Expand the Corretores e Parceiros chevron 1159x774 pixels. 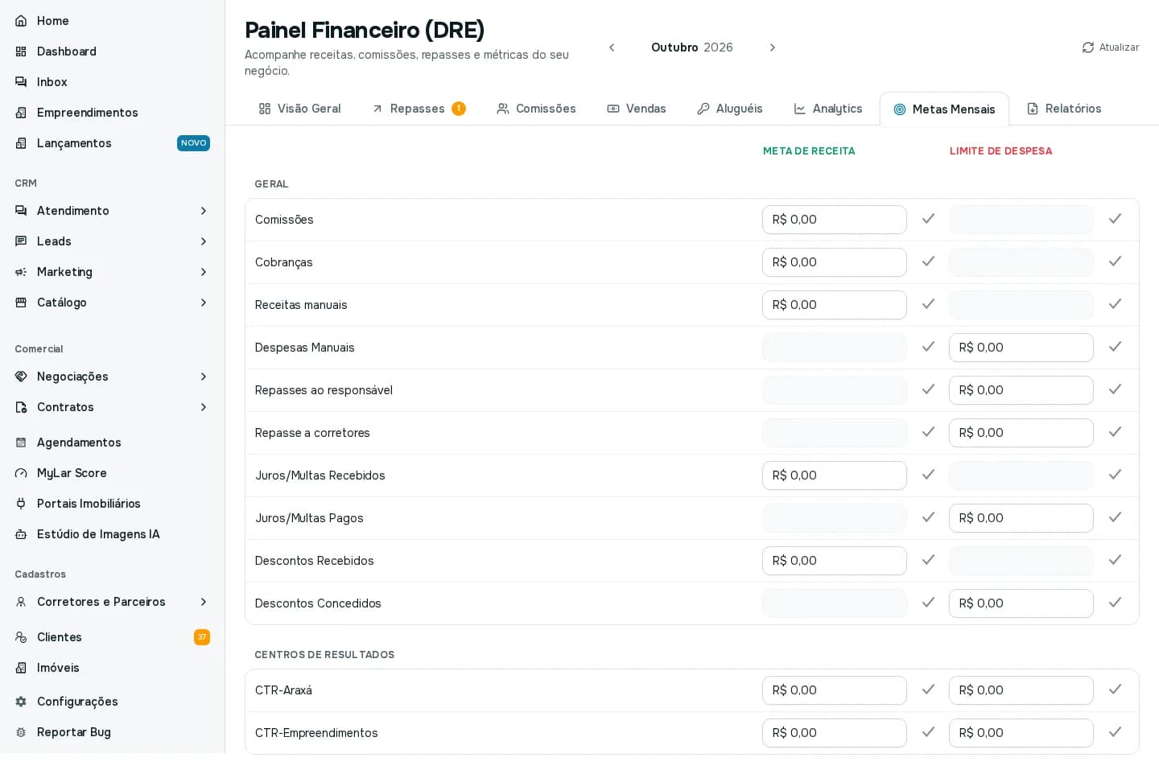(x=204, y=602)
